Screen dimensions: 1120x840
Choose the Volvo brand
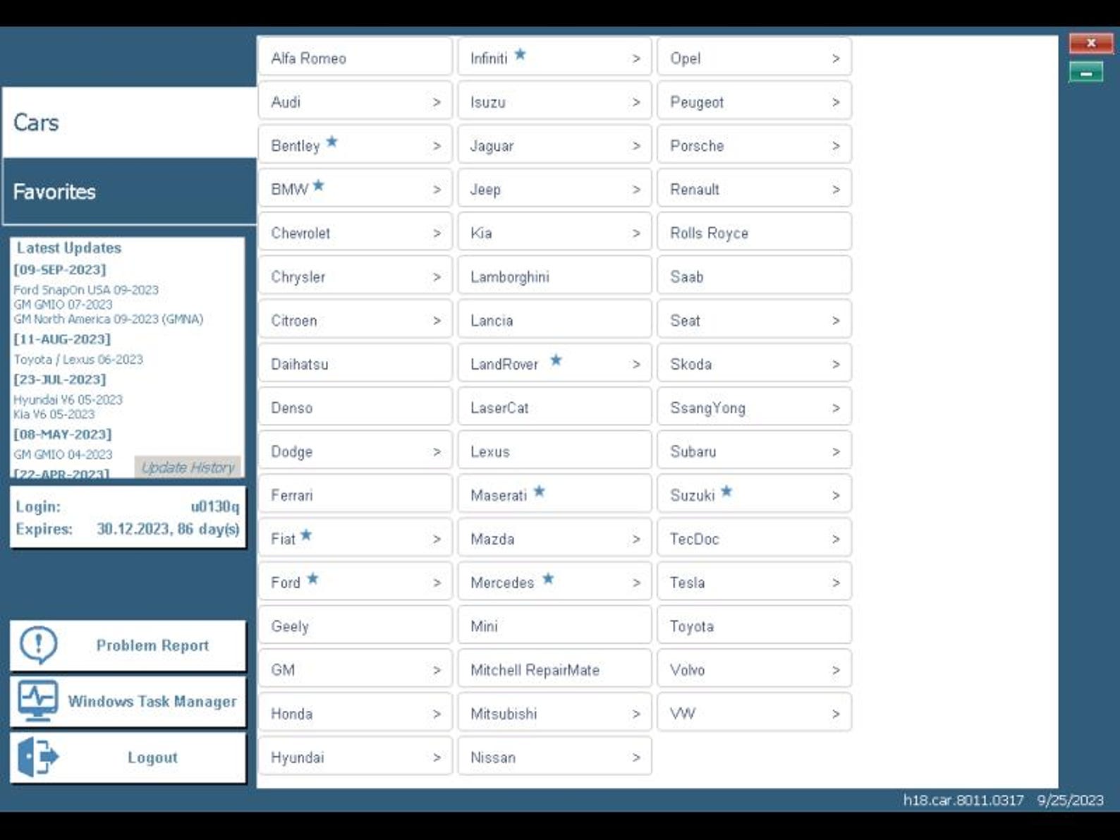click(754, 669)
